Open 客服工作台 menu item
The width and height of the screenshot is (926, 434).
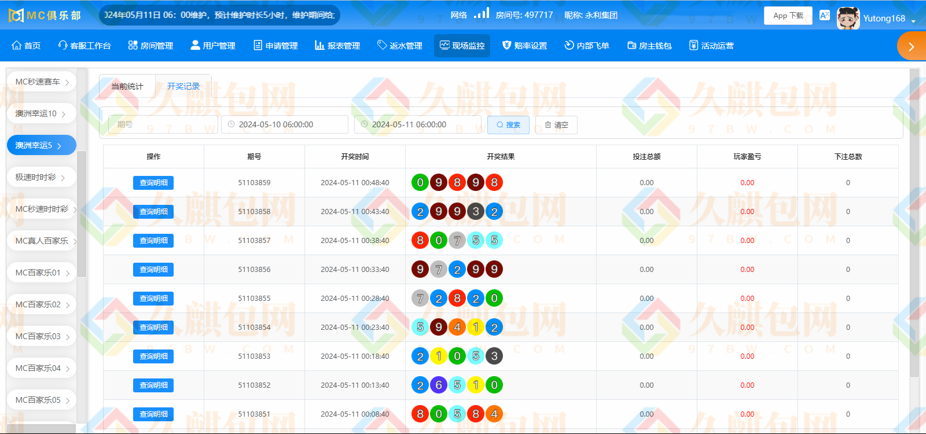84,46
